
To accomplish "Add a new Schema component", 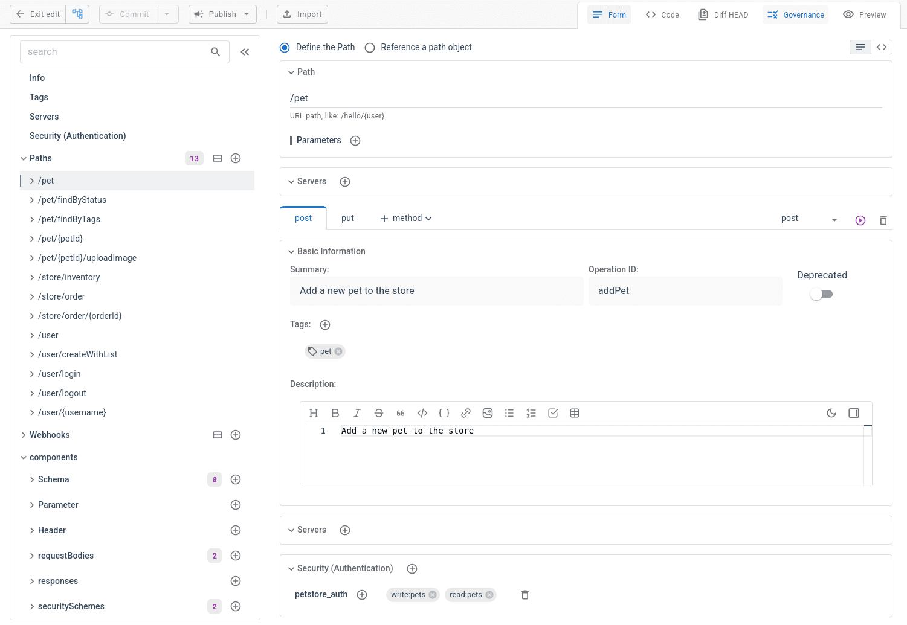I will point(236,479).
